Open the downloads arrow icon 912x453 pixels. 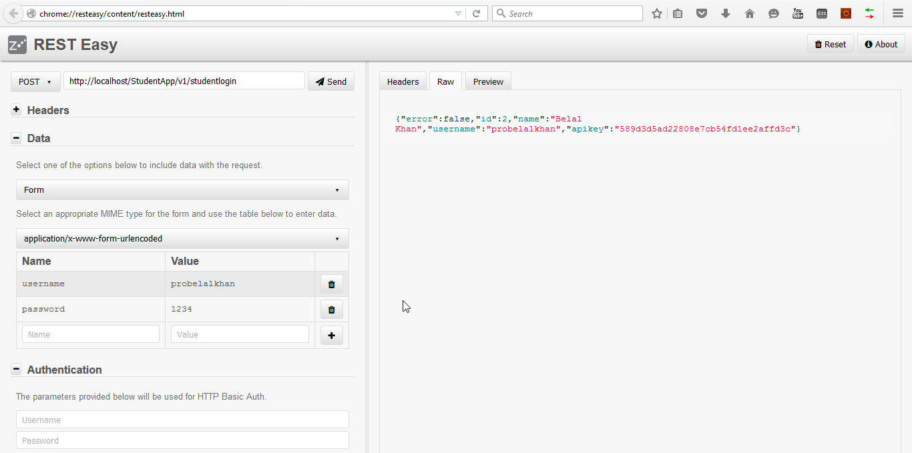[x=726, y=13]
